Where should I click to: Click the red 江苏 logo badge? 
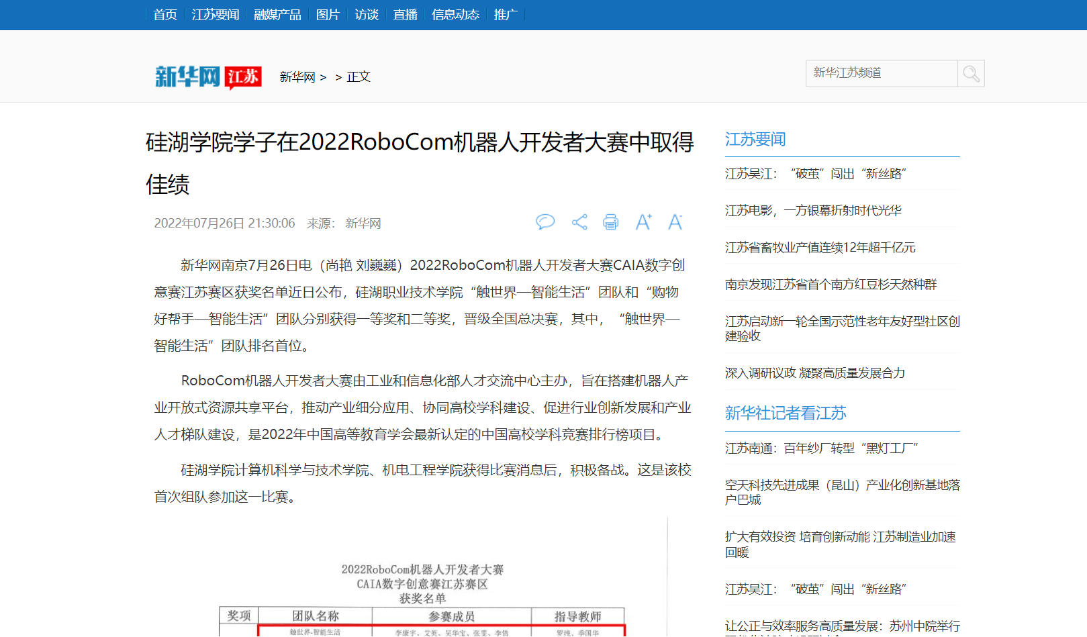click(243, 77)
